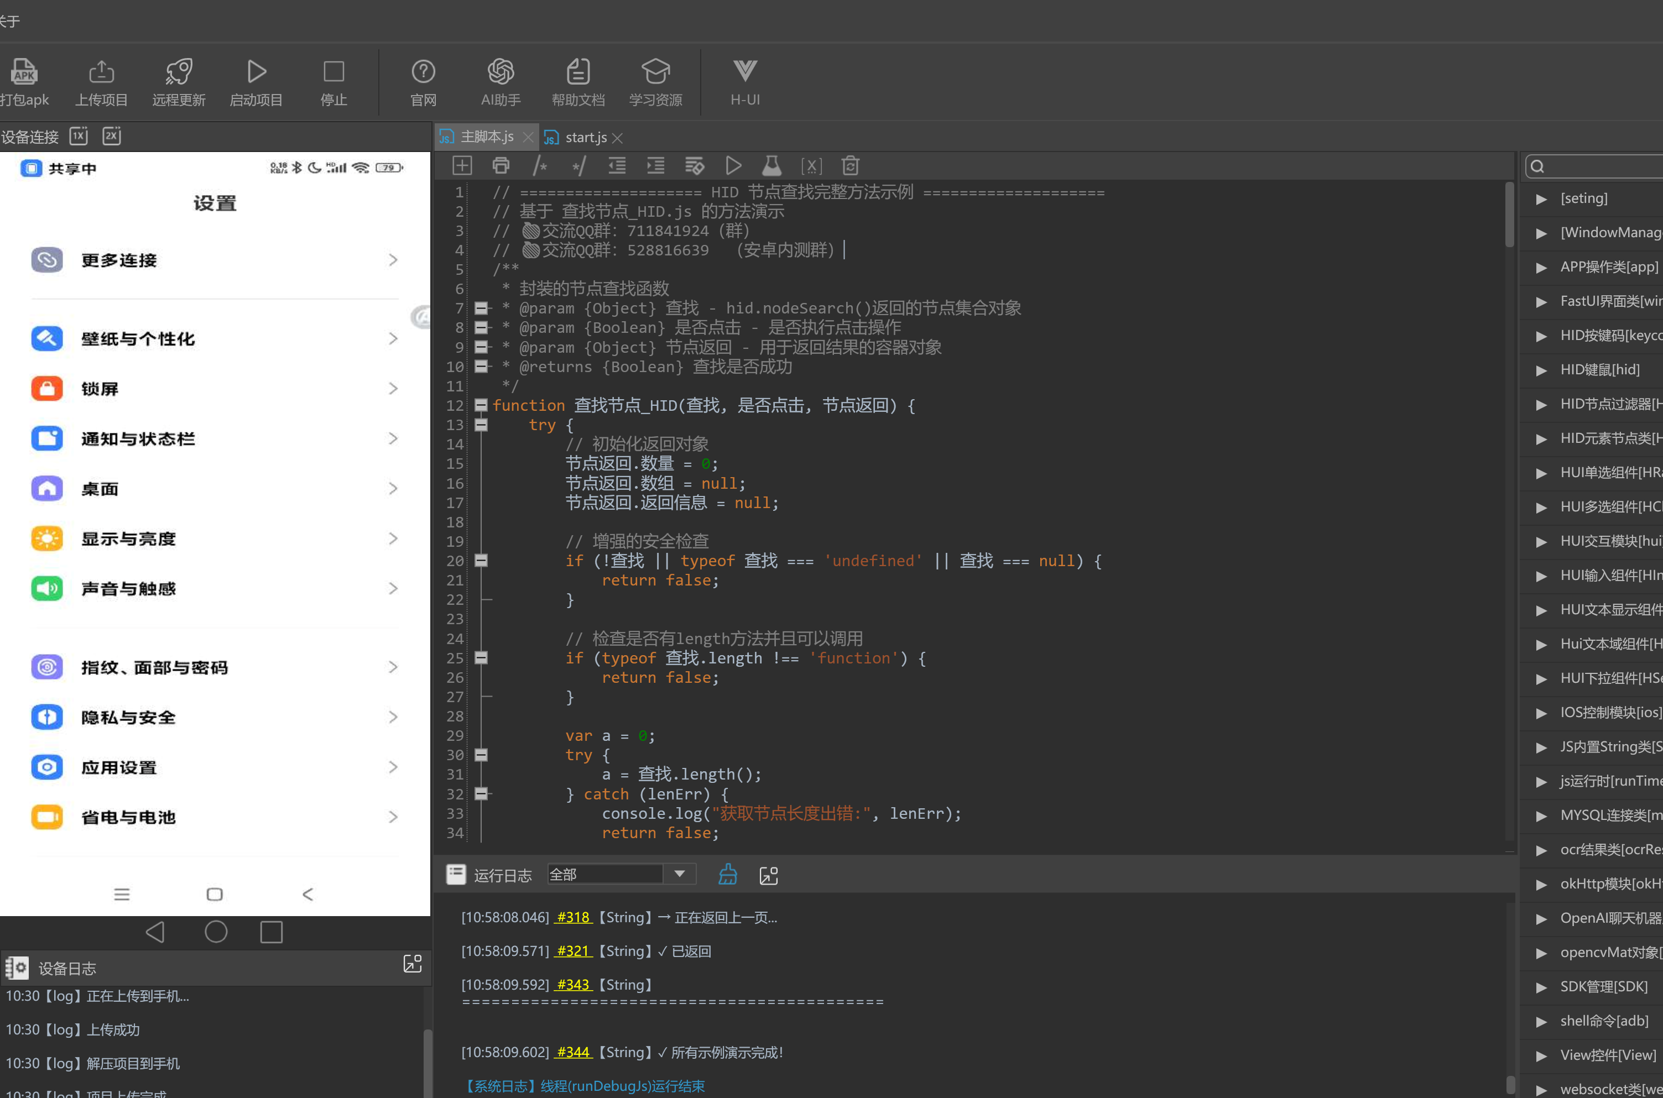This screenshot has width=1663, height=1098.
Task: Expand the HID键鼠[hid] node
Action: pos(1541,370)
